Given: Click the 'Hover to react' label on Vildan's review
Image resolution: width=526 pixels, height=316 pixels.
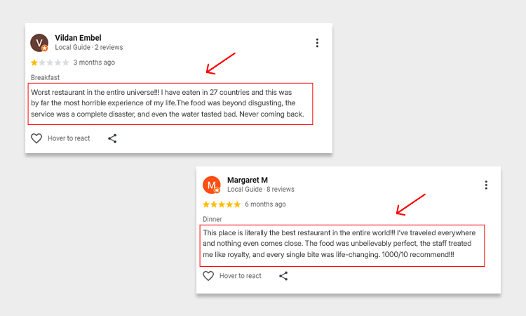Looking at the screenshot, I should (x=69, y=138).
